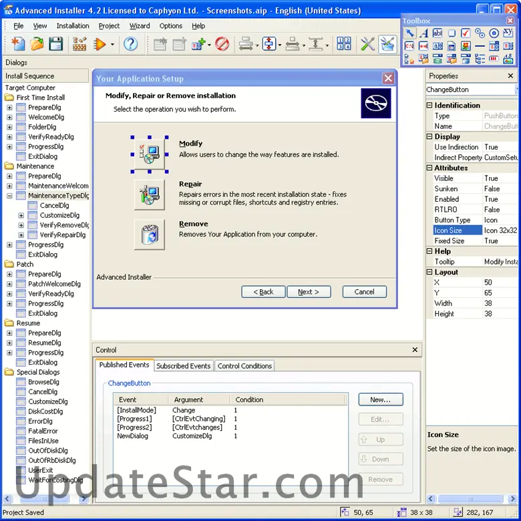Switch to the Control Conditions tab
This screenshot has height=521, width=521.
click(244, 366)
